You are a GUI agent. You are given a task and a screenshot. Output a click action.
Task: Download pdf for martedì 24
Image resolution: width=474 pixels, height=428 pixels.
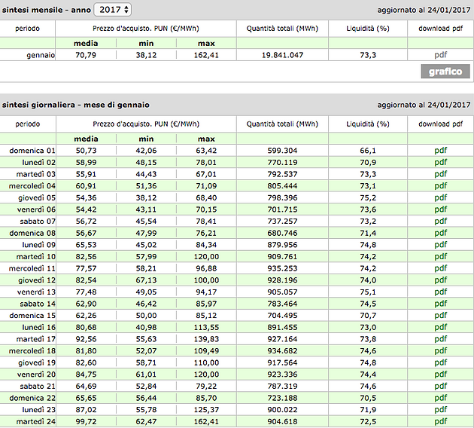click(440, 421)
